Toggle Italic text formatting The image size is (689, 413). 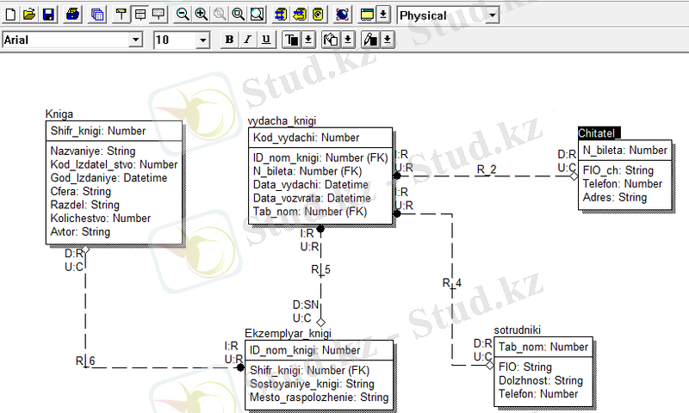coord(247,40)
